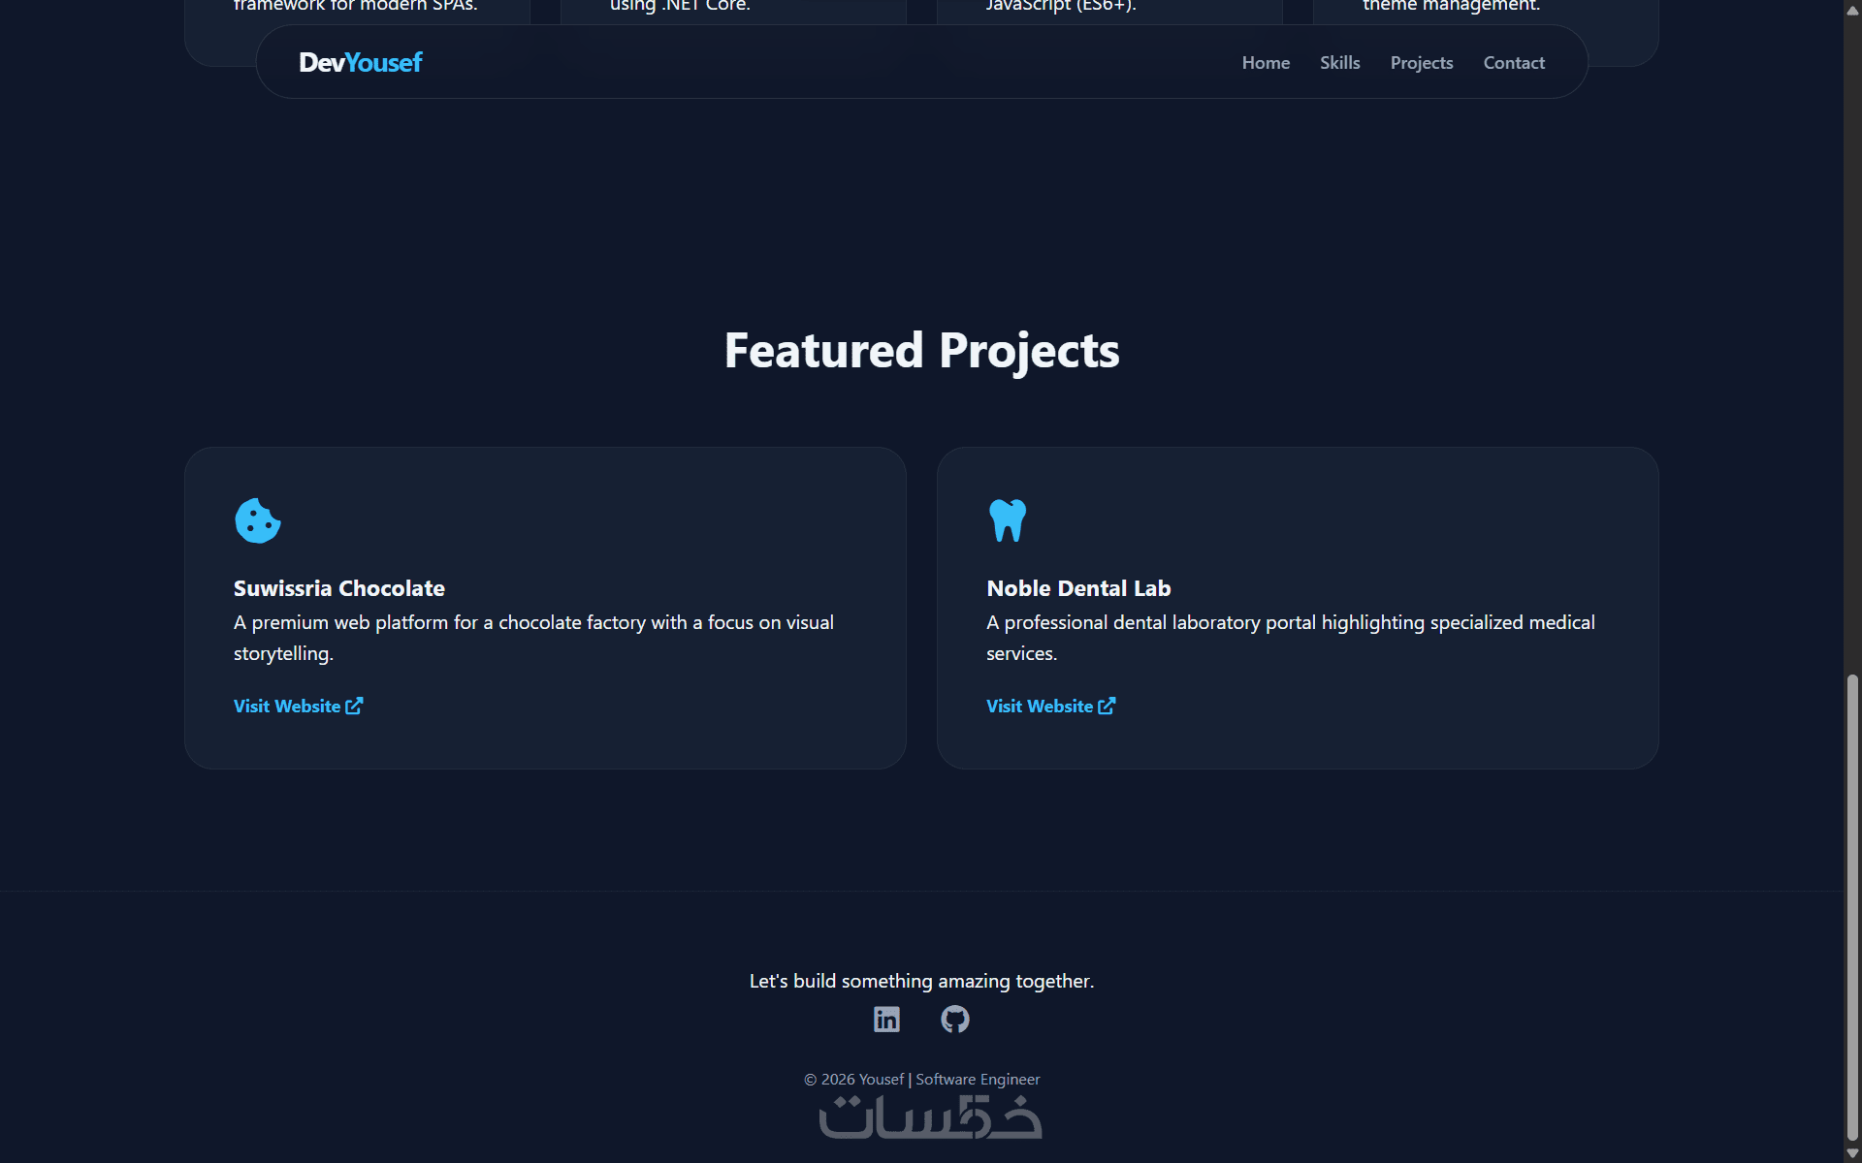
Task: Click the LinkedIn icon in footer
Action: click(886, 1020)
